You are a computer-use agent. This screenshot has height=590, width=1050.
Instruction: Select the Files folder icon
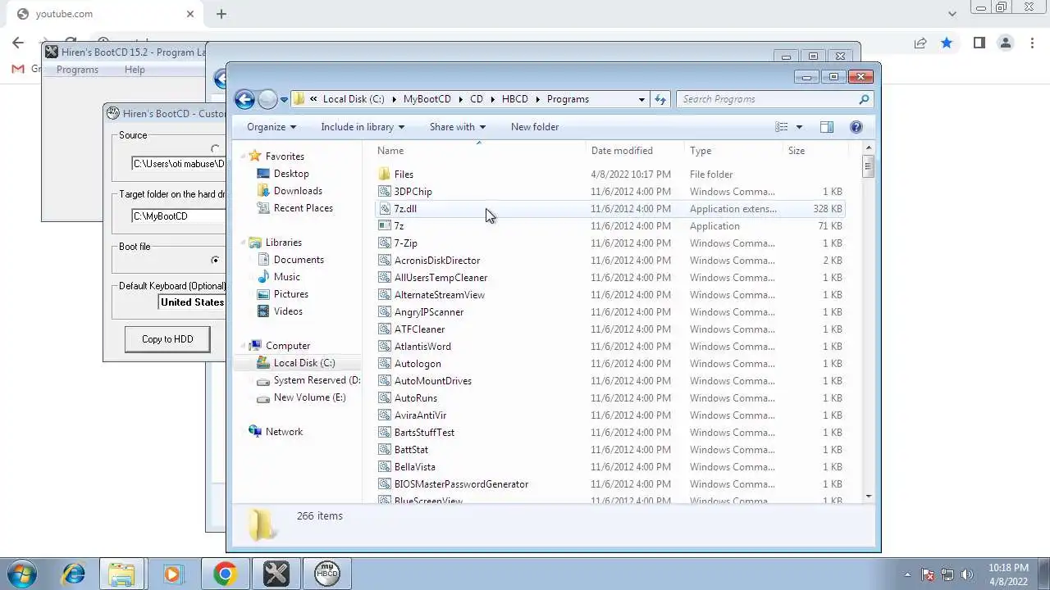point(385,175)
